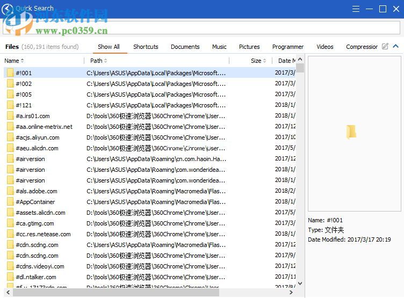
Task: Click the horizontal scrollbar thumb
Action: click(116, 292)
